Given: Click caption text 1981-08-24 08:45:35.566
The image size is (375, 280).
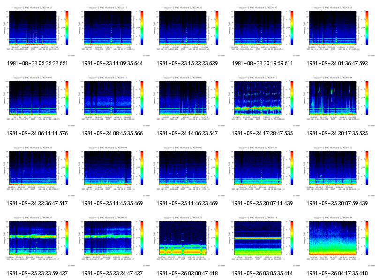Looking at the screenshot, I should coord(112,133).
